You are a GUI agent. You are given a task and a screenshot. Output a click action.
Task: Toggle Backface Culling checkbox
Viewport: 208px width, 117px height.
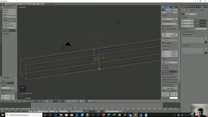coord(163,74)
